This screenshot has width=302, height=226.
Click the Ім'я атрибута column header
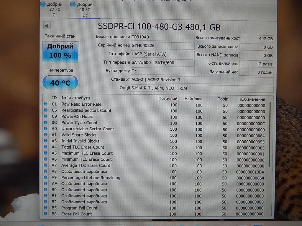[x=75, y=98]
